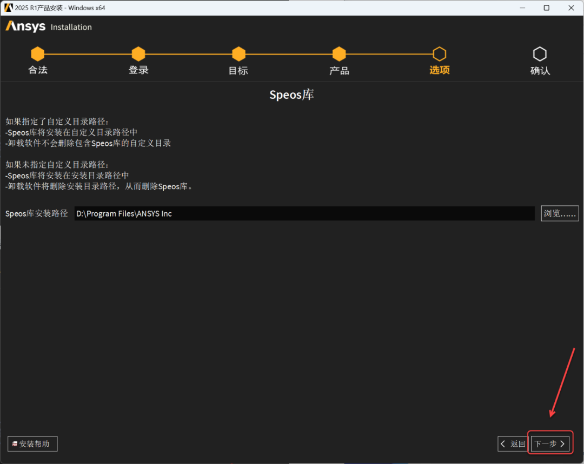
Task: Select the 目标 step label
Action: click(238, 70)
